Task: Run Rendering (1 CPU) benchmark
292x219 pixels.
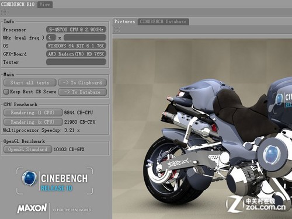Action: tap(33, 113)
